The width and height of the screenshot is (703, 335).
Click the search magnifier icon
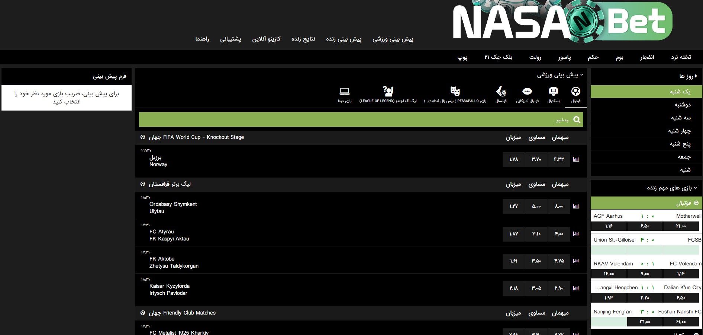coord(577,119)
